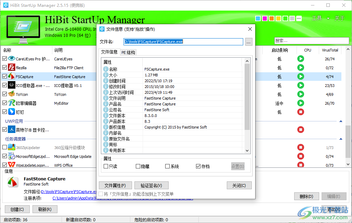
Task: Collapse the UWP应用 group
Action: coord(341,121)
